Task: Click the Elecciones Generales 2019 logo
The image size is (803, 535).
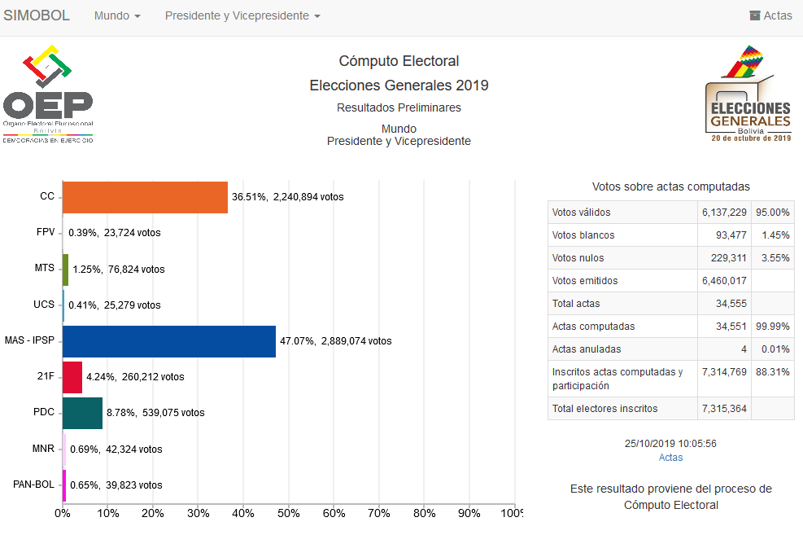Action: tap(750, 96)
